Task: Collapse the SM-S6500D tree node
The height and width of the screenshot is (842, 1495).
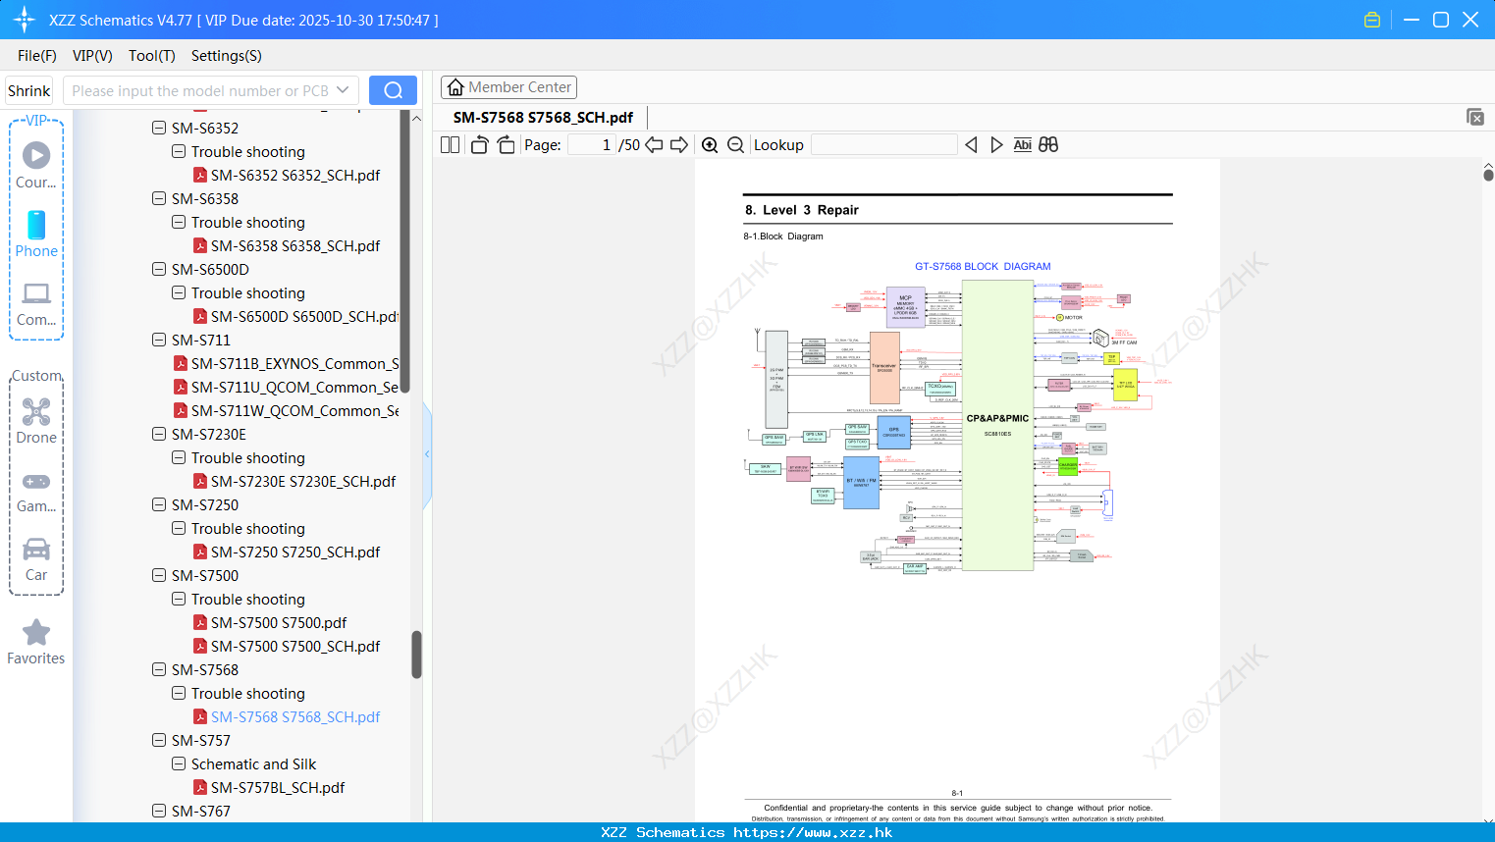Action: pyautogui.click(x=159, y=269)
